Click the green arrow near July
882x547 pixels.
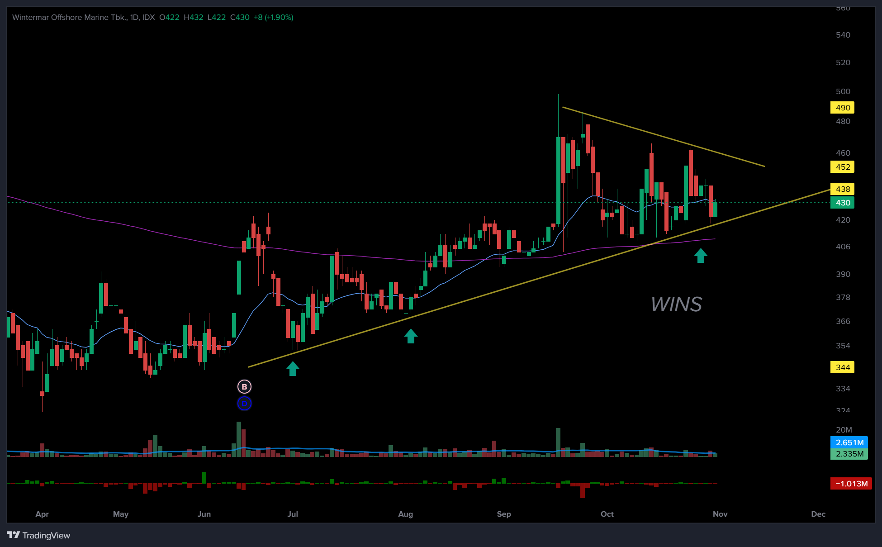293,369
